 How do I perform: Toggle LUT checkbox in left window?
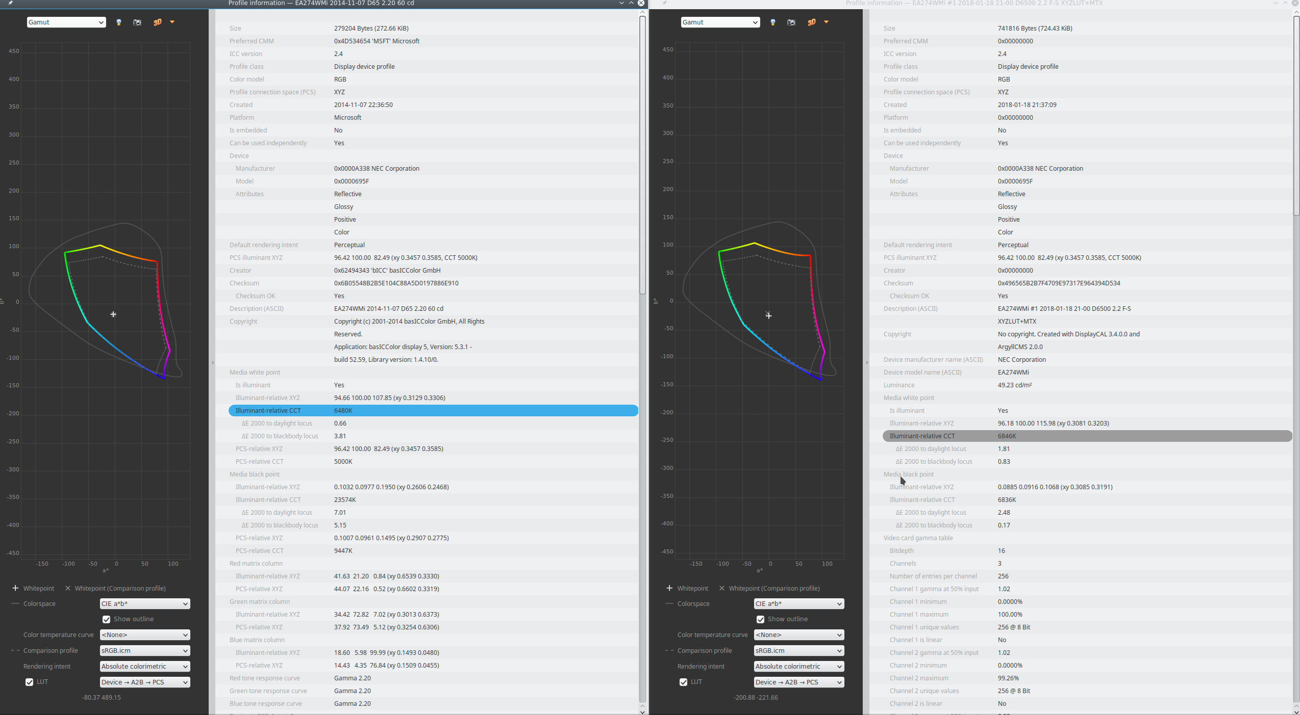click(30, 682)
